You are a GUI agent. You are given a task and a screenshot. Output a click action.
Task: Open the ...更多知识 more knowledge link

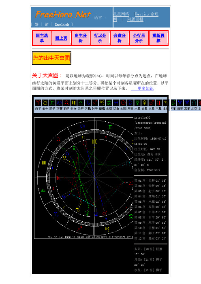point(142,89)
